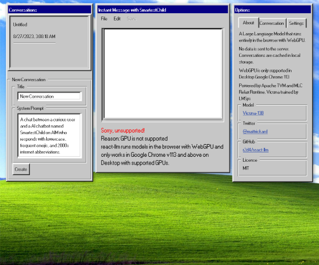Click the Create button

click(x=21, y=169)
